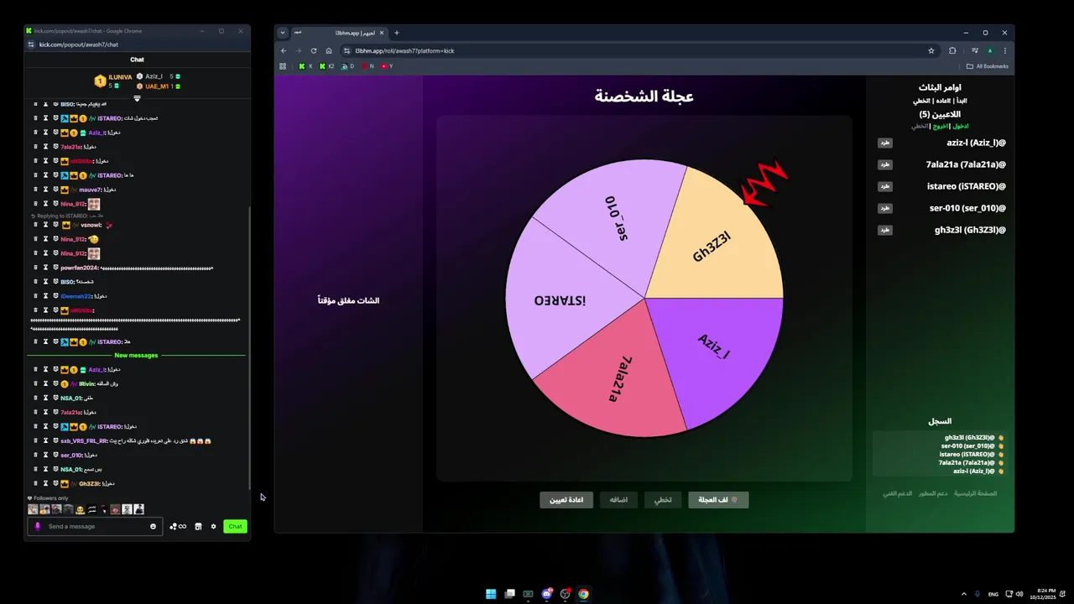Screen dimensions: 1074x604
Task: Open the apps grid in bookmarks bar
Action: (283, 66)
